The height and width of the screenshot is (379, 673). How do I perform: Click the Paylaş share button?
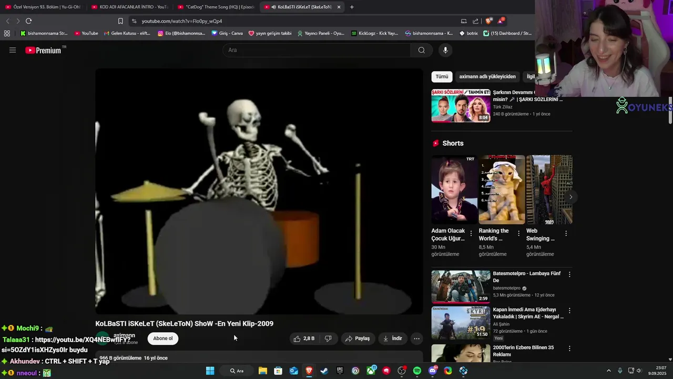pos(358,338)
